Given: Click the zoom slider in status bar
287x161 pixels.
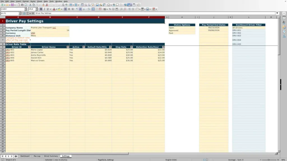Looking at the screenshot, I should click(269, 160).
